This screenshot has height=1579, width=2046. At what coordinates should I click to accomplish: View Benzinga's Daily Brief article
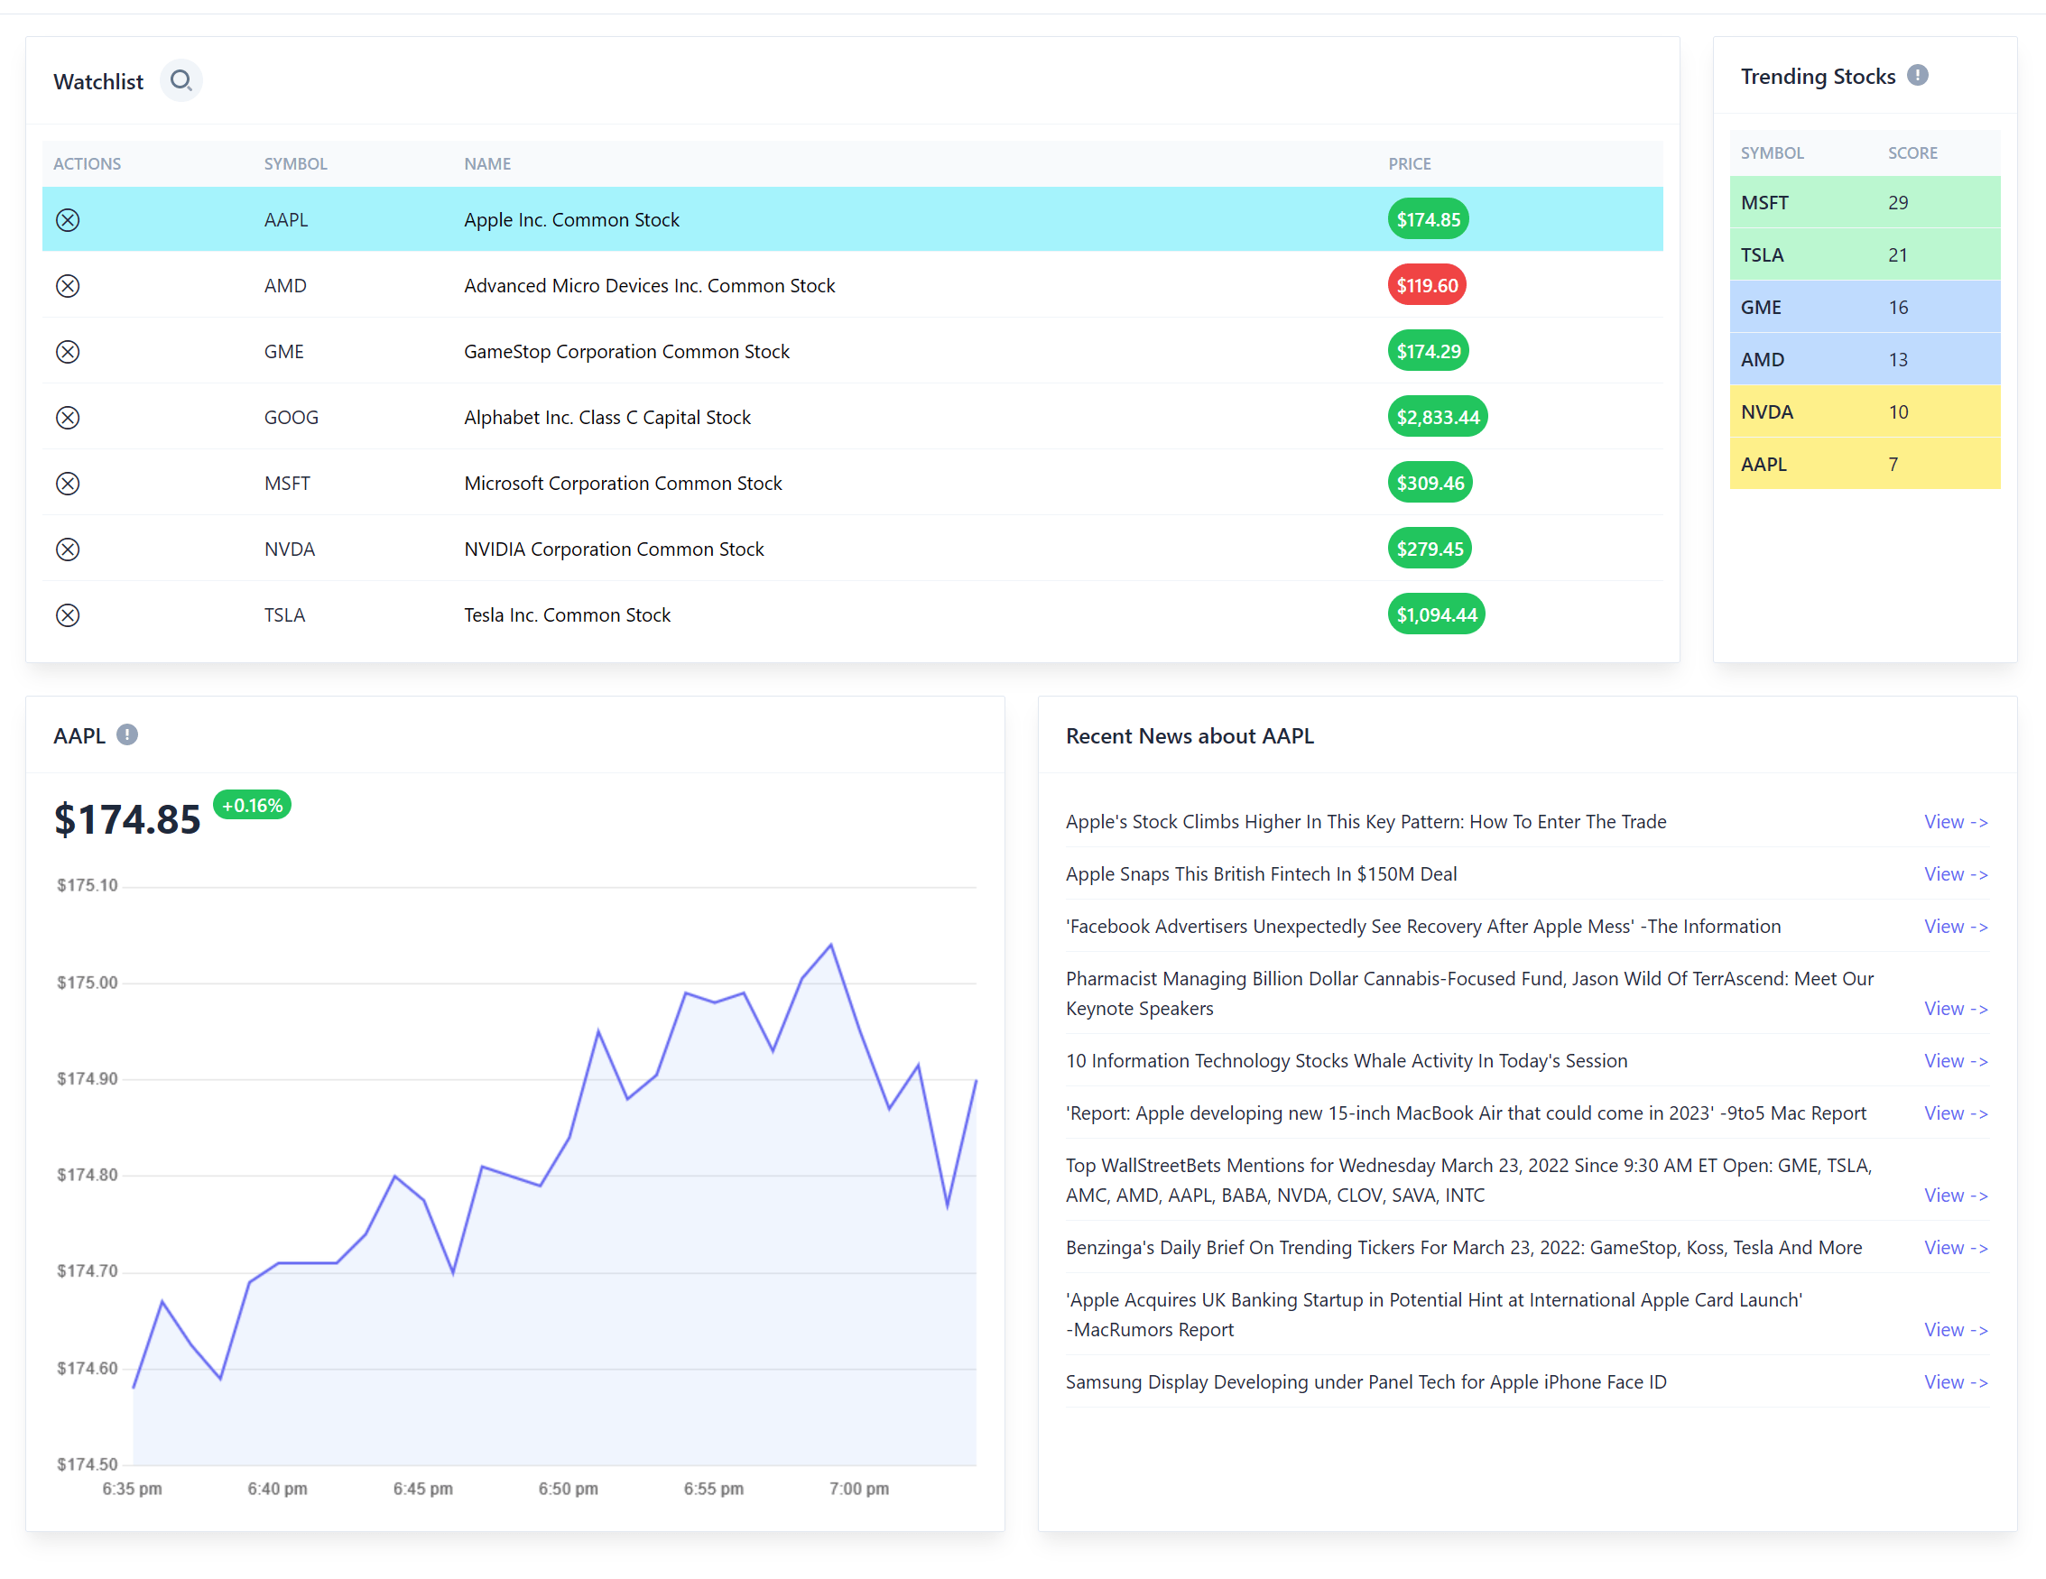(x=1955, y=1248)
